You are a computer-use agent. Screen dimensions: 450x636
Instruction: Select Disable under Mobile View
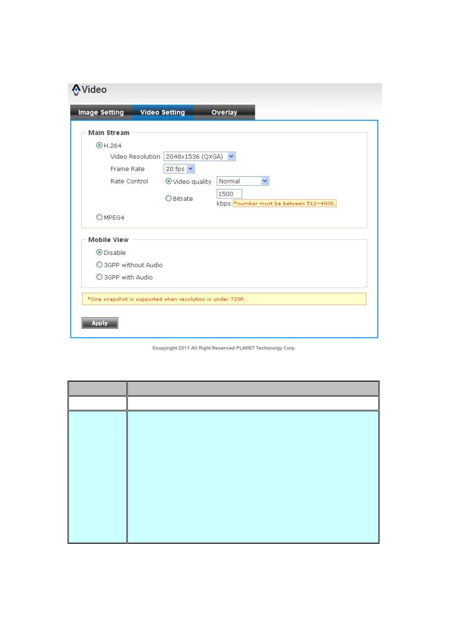point(100,253)
